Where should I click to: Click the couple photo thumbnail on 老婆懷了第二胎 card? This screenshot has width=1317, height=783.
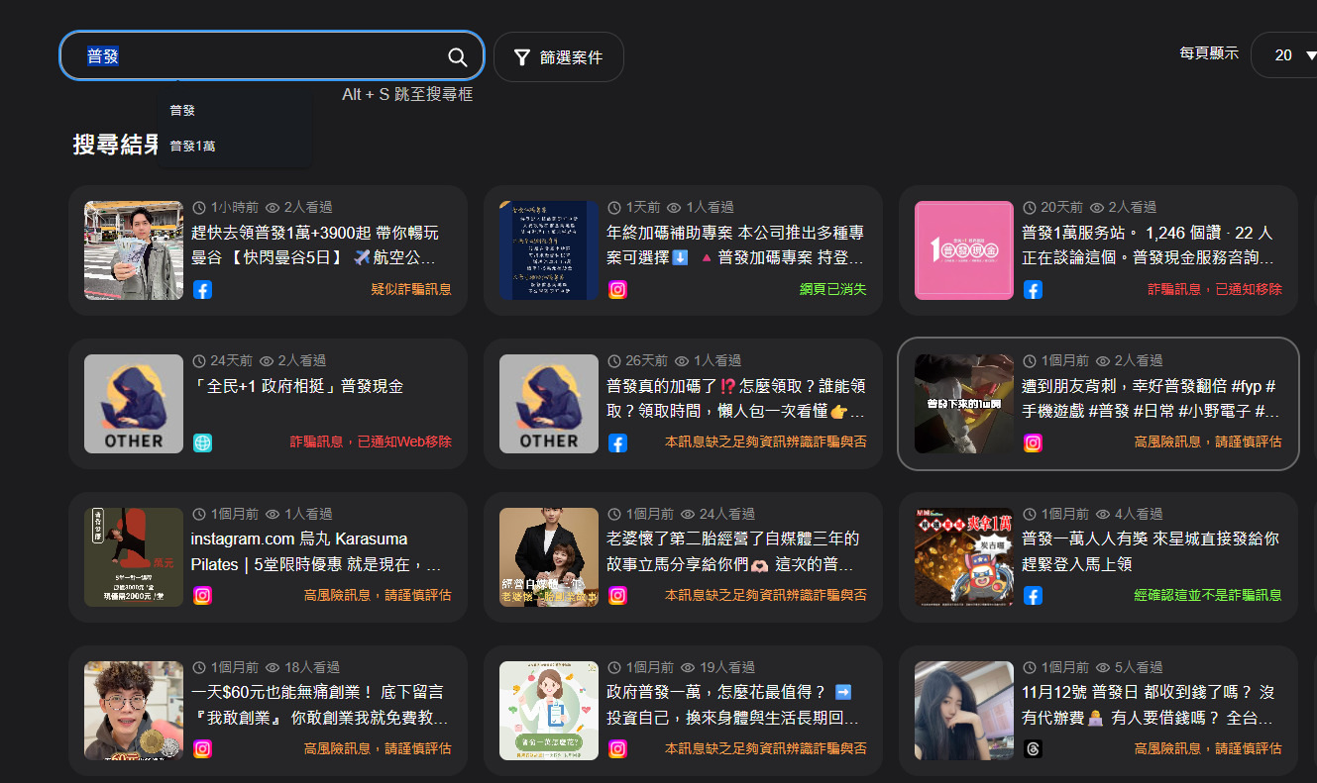tap(549, 557)
